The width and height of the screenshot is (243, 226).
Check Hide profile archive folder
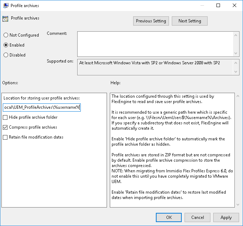point(5,117)
